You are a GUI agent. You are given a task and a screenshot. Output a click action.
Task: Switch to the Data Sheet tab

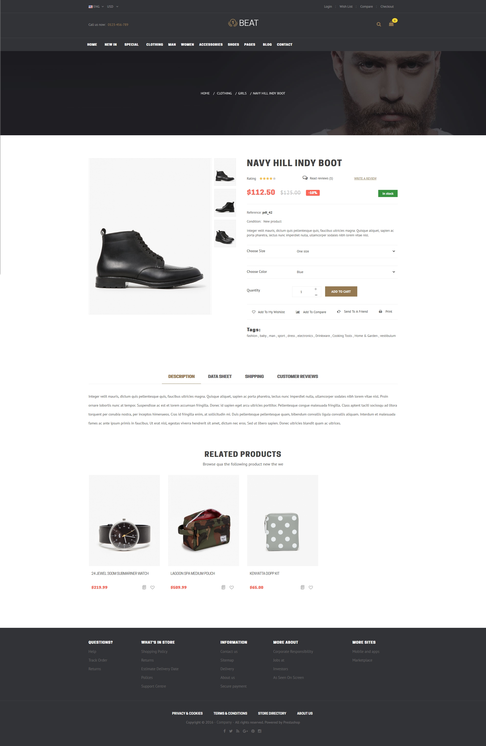click(x=220, y=376)
